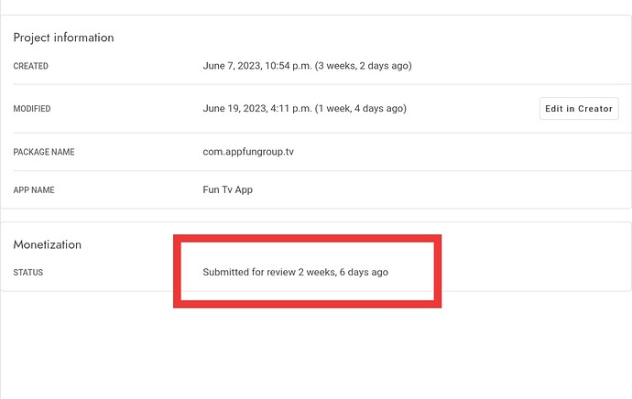The height and width of the screenshot is (399, 632).
Task: Click the Edit in Creator button
Action: point(579,109)
